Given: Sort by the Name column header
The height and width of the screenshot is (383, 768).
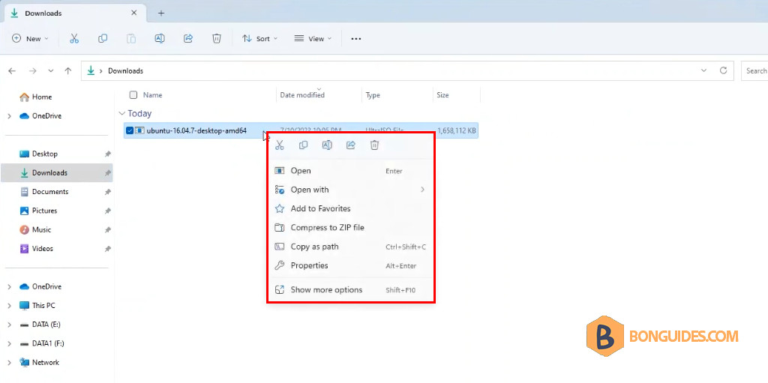Looking at the screenshot, I should [152, 95].
